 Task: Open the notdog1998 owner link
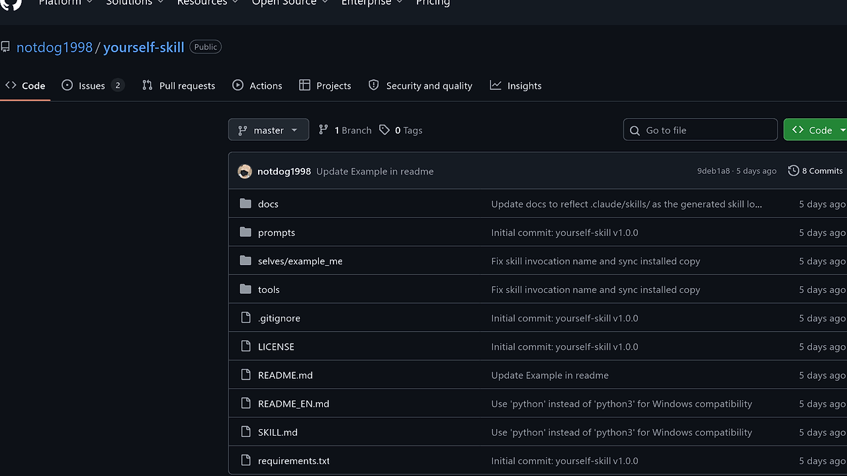tap(54, 47)
